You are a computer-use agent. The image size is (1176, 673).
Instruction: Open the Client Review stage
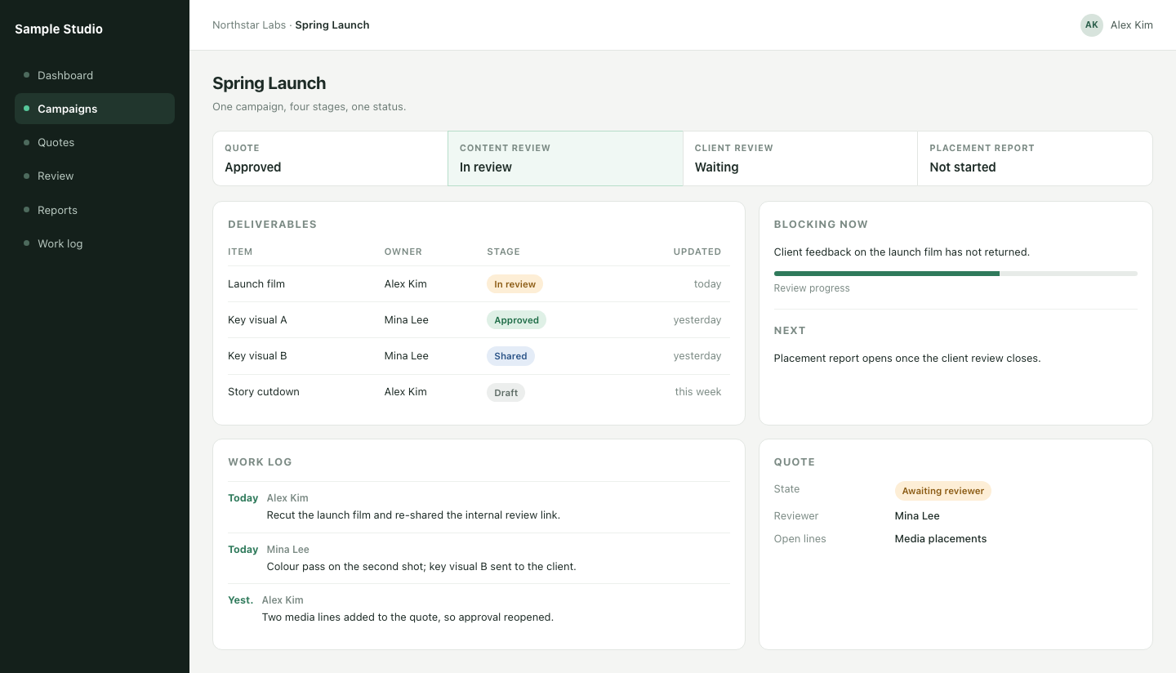pyautogui.click(x=800, y=158)
